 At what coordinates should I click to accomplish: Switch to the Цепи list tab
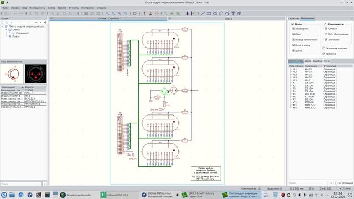[x=308, y=61]
